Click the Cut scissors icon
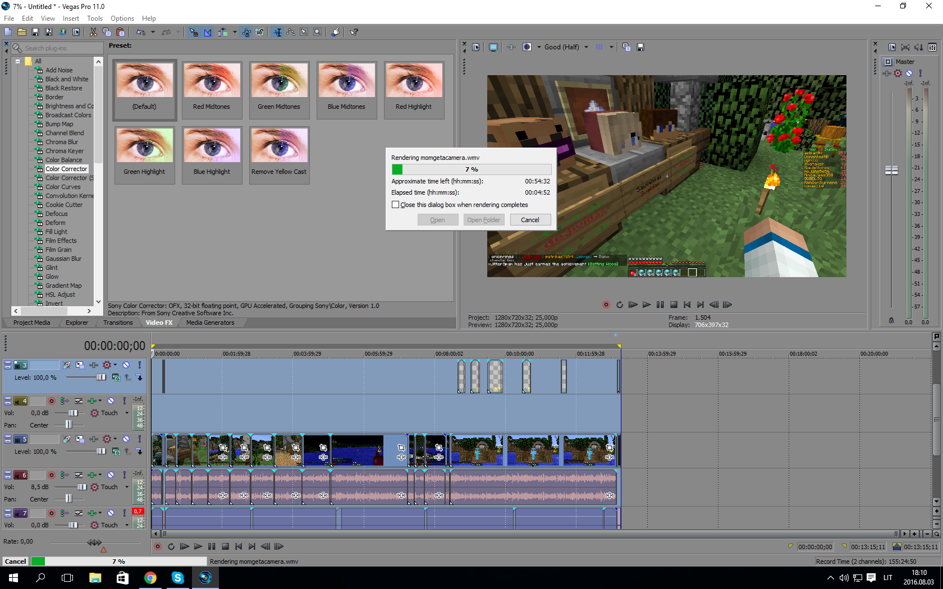This screenshot has height=589, width=943. 93,32
